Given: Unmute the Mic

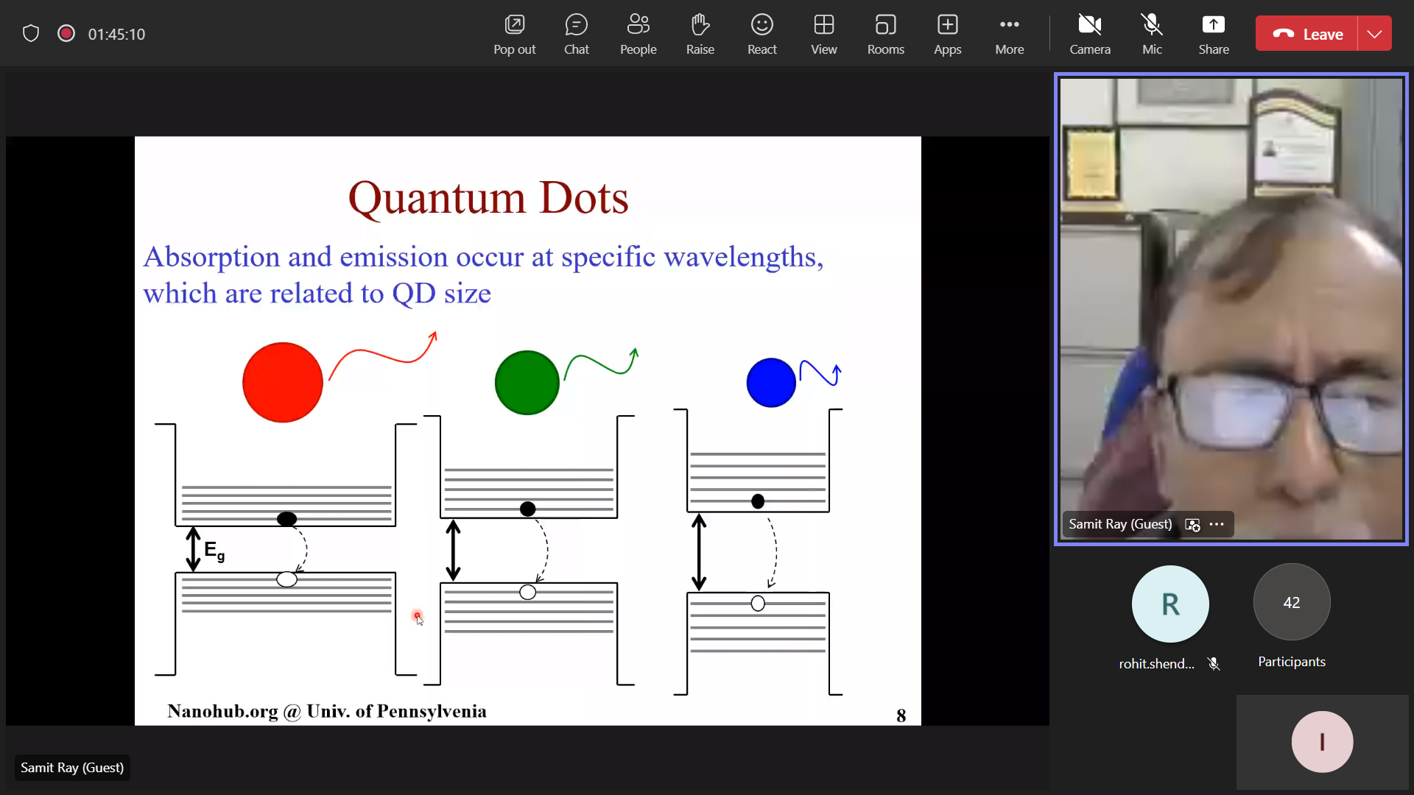Looking at the screenshot, I should point(1152,34).
